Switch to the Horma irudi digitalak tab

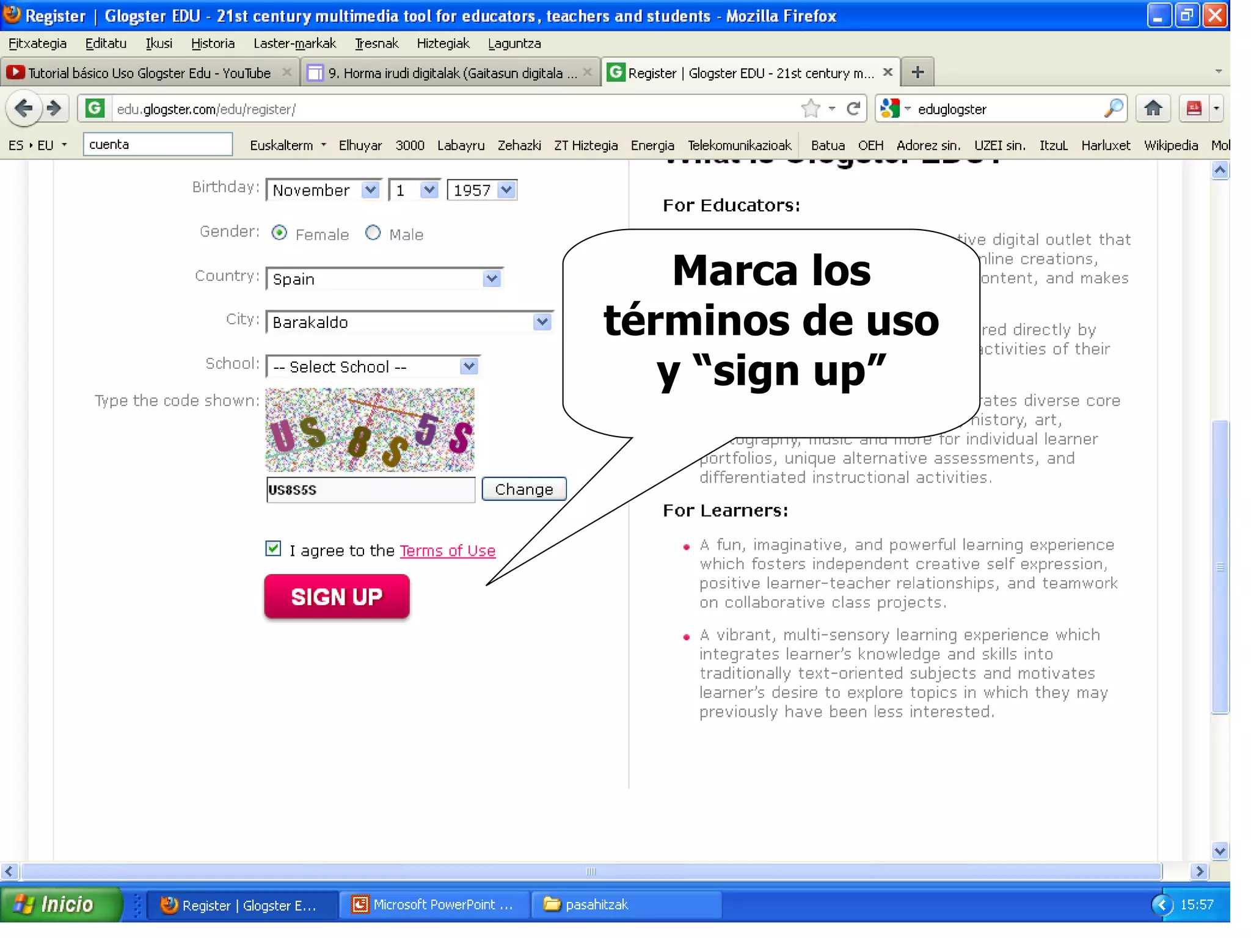(x=451, y=73)
